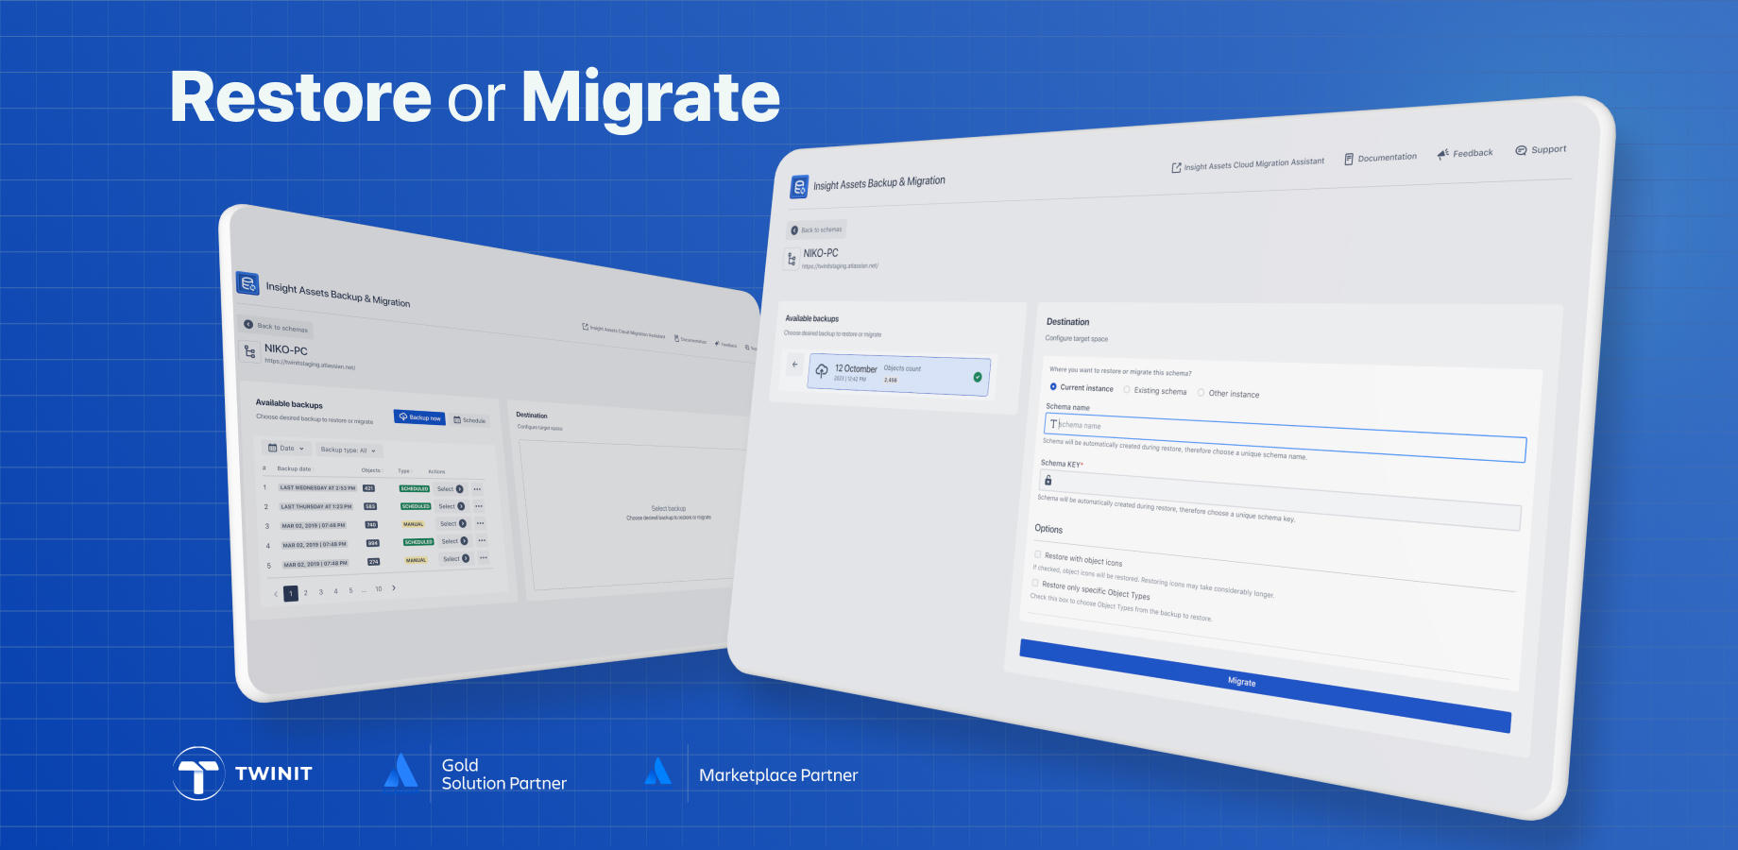The image size is (1738, 850).
Task: Click the MANUAL badge in backup row 3
Action: [x=414, y=523]
